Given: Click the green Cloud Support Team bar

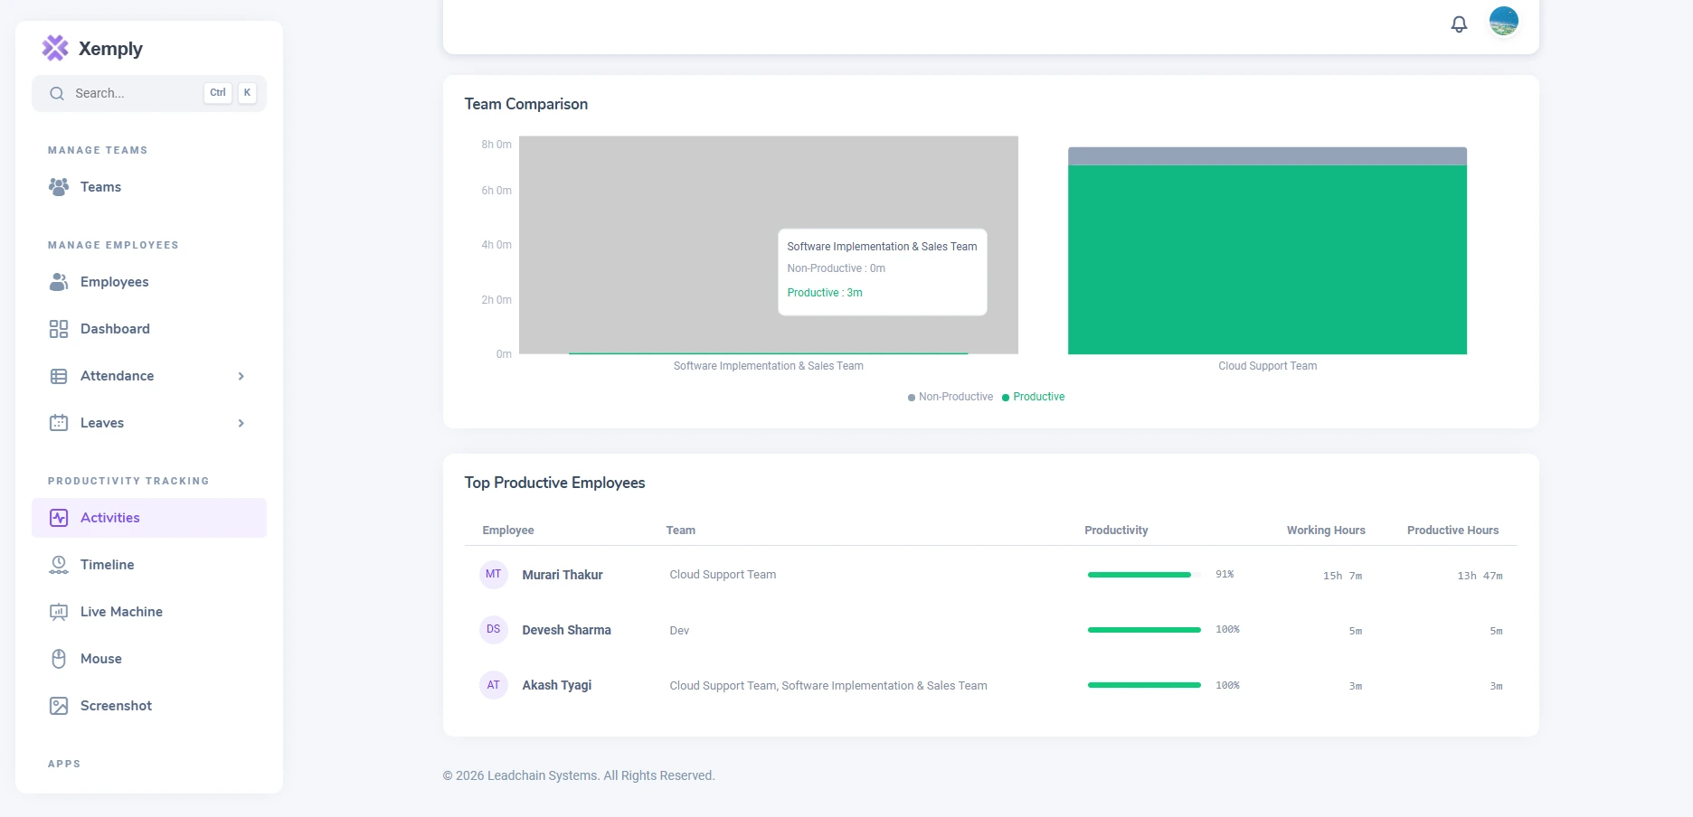Looking at the screenshot, I should click(x=1267, y=259).
